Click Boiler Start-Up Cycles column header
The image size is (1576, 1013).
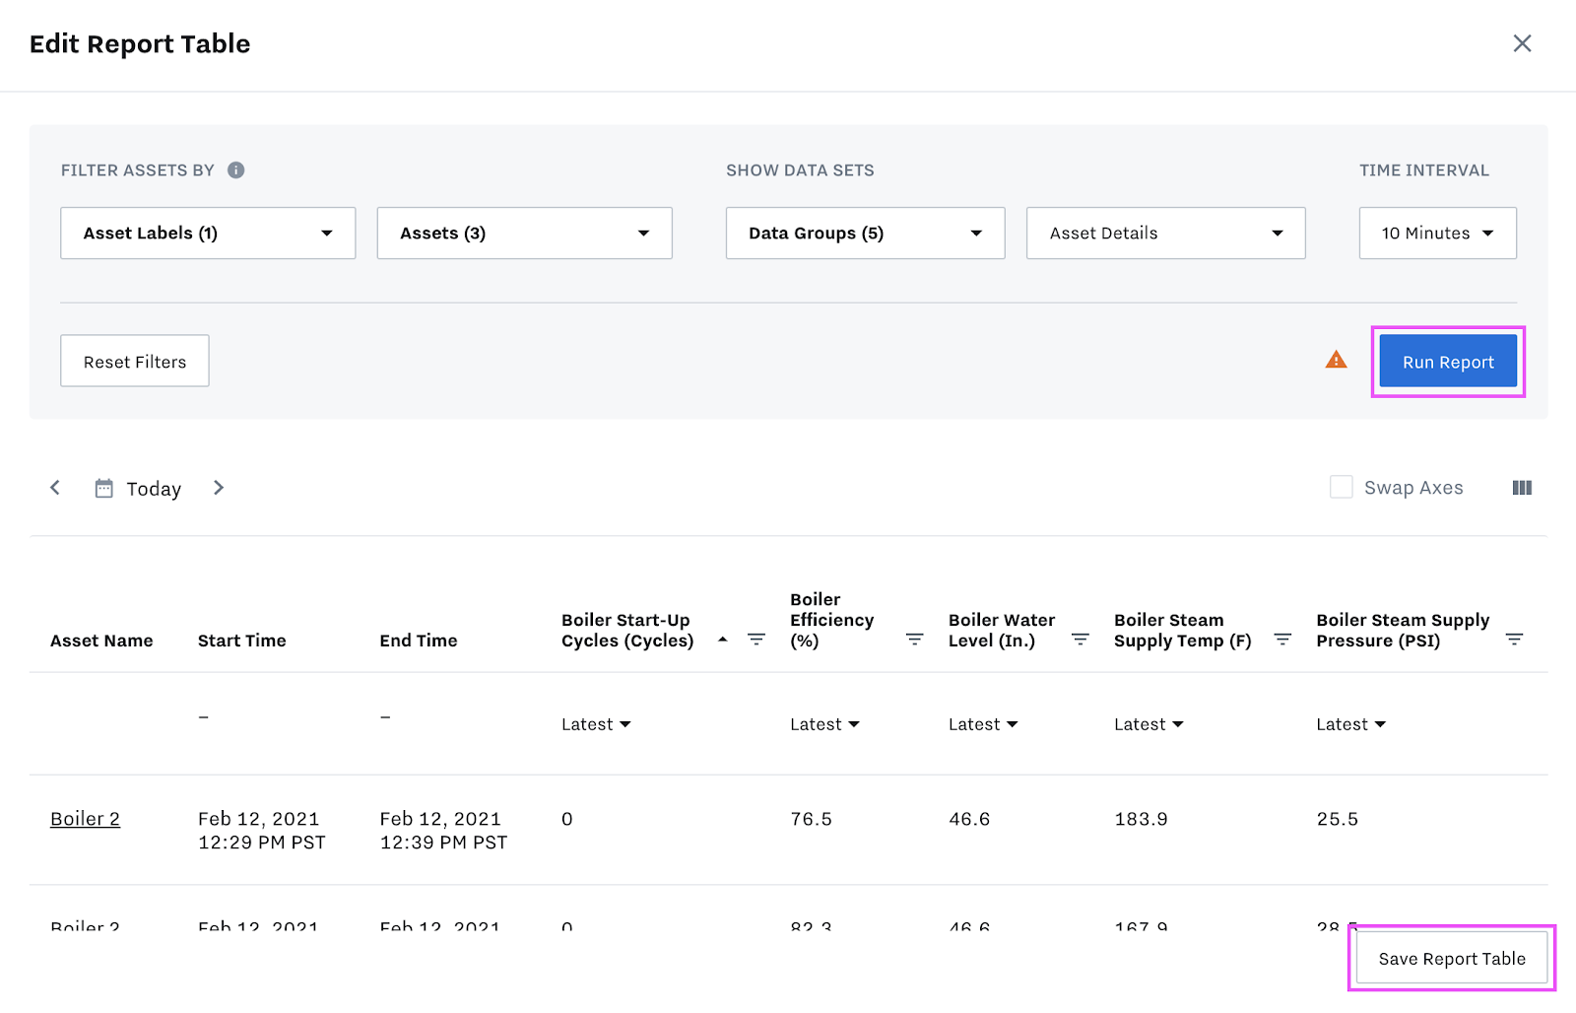point(627,631)
